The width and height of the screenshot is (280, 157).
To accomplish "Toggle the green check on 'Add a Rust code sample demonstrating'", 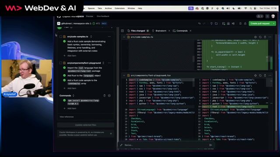I will coord(64,41).
